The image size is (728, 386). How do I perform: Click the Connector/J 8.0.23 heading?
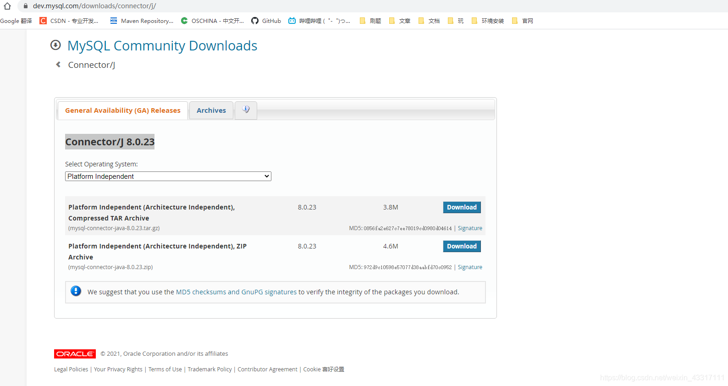[x=110, y=142]
